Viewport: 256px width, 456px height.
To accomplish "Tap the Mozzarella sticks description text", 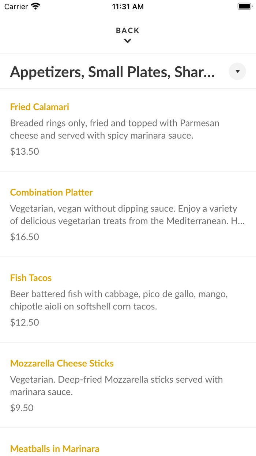I will (x=116, y=386).
